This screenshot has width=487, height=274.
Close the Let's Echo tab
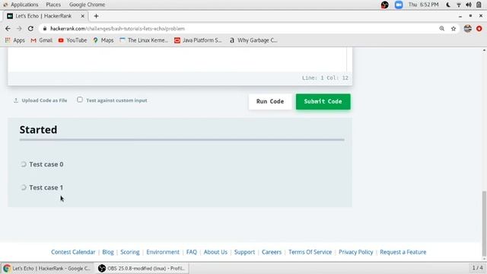coord(83,16)
